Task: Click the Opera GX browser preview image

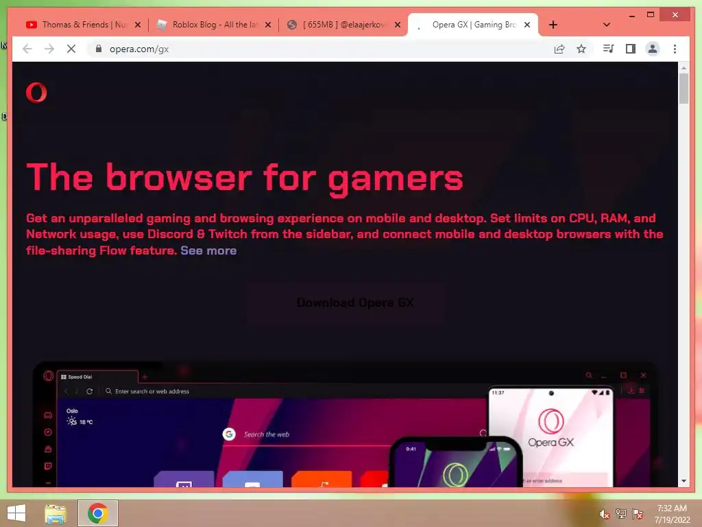Action: pyautogui.click(x=345, y=424)
